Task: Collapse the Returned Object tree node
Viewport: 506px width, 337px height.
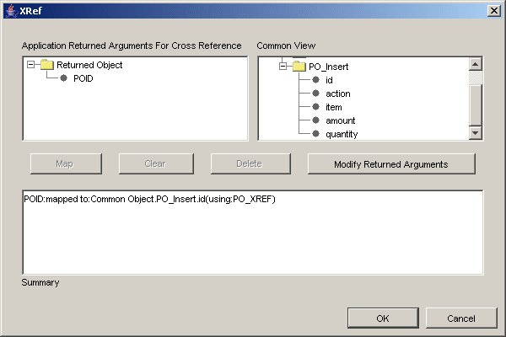Action: pos(30,65)
